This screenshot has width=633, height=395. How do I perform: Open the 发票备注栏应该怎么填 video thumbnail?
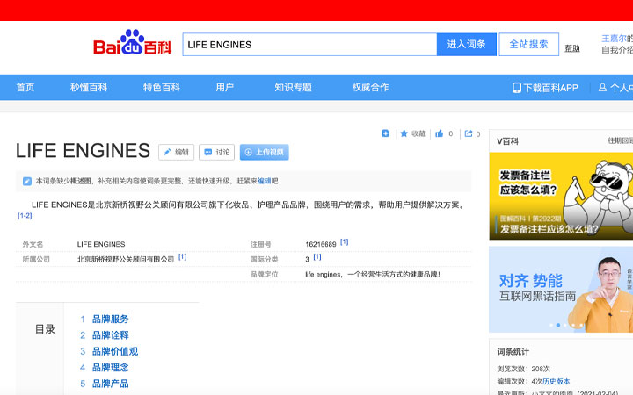561,196
